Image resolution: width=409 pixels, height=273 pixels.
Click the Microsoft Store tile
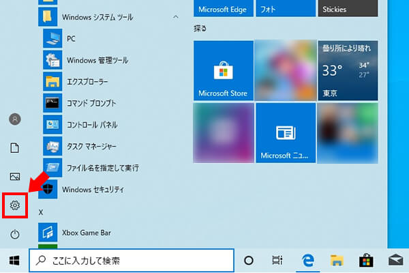[223, 70]
